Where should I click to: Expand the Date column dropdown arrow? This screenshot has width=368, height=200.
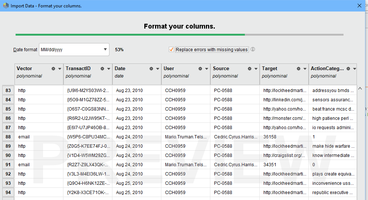click(158, 69)
